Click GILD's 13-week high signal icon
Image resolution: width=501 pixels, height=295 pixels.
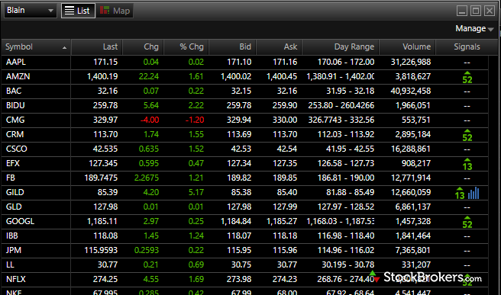click(460, 194)
